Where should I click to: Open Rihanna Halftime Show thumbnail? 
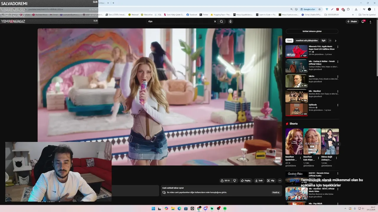point(296,51)
